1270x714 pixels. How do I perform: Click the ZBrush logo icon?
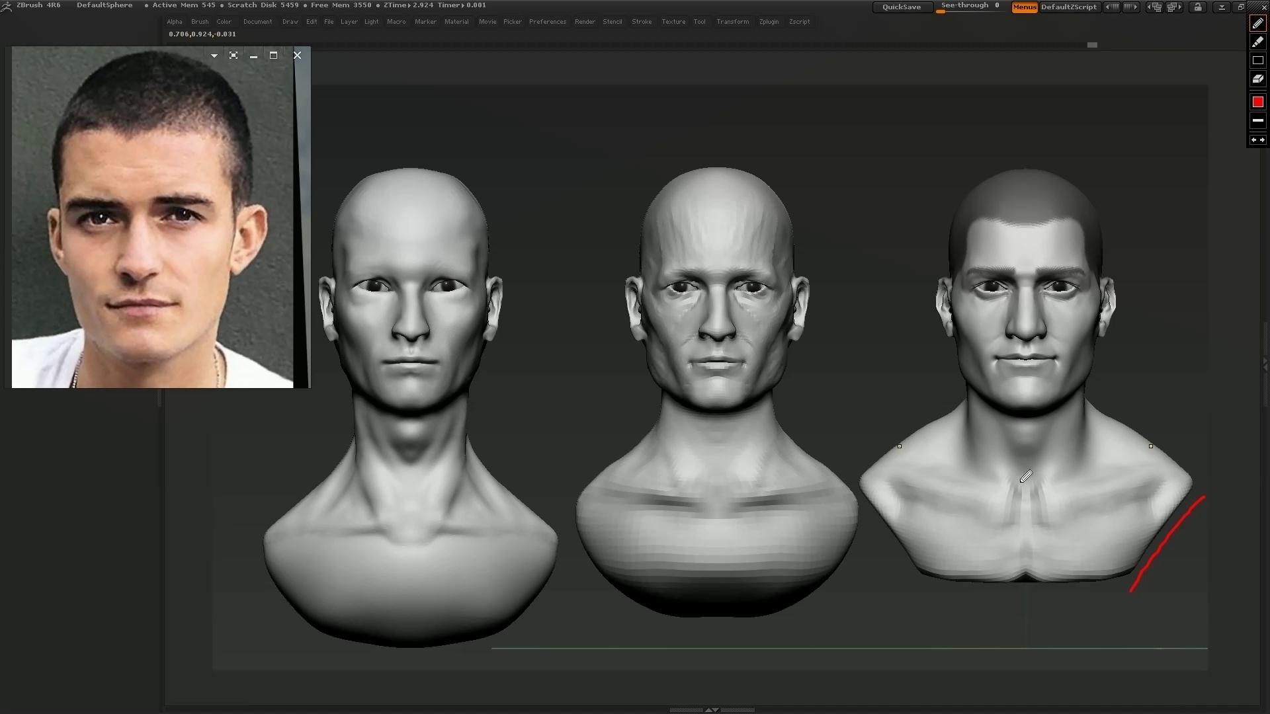[x=6, y=5]
